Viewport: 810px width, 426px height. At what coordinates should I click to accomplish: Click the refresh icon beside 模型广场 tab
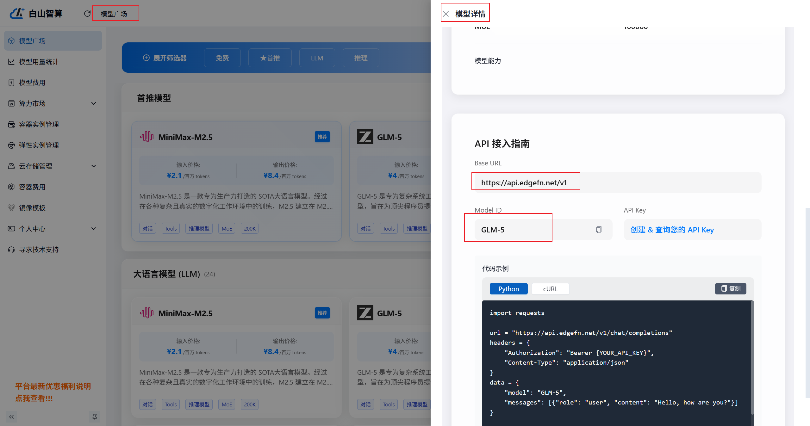tap(87, 14)
